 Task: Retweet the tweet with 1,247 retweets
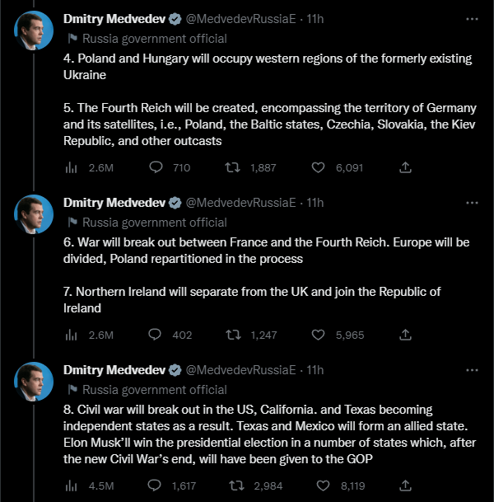pos(233,335)
